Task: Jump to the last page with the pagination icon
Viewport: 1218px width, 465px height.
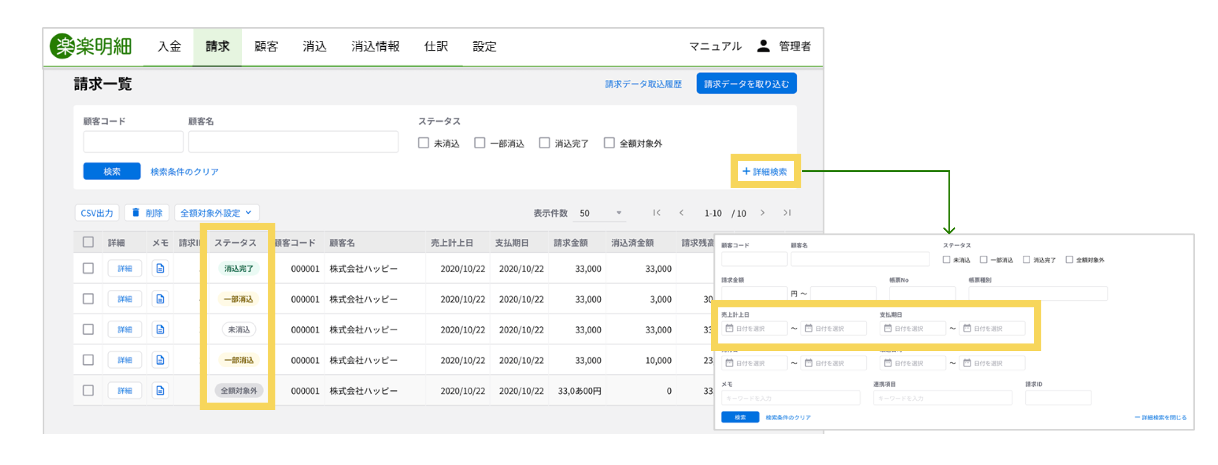Action: click(x=787, y=213)
